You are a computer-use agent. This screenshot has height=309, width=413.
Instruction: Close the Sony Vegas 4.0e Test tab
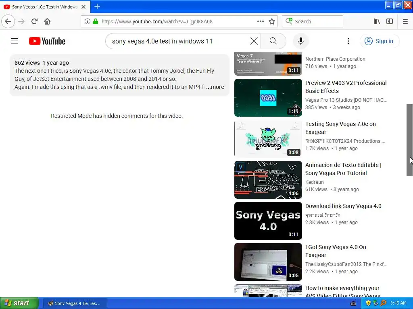[x=83, y=7]
